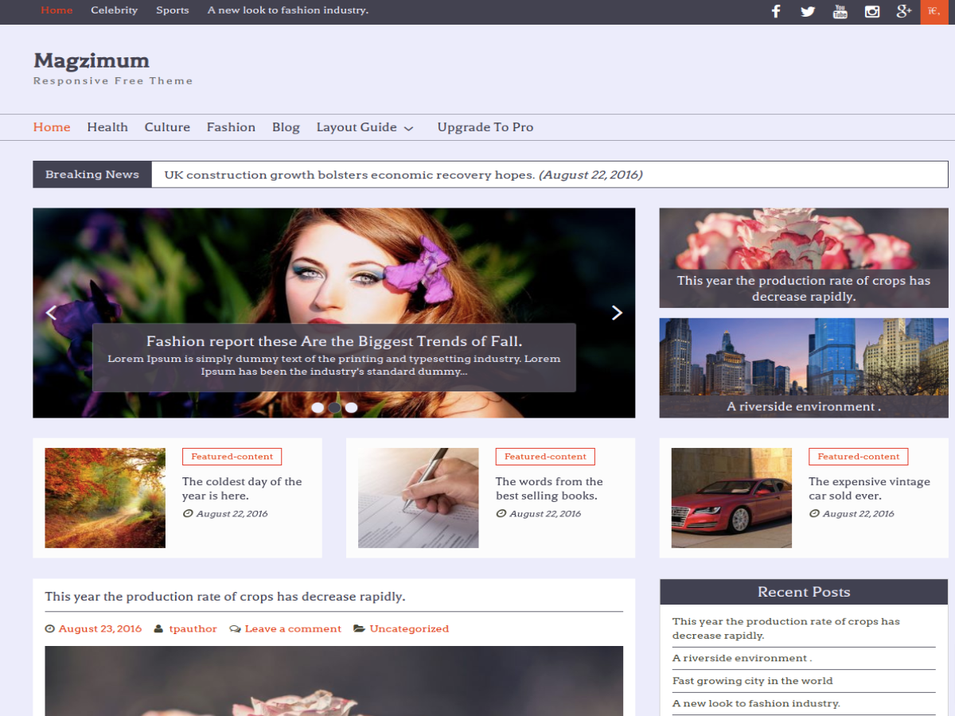
Task: Select the first slider navigation dot
Action: point(318,407)
